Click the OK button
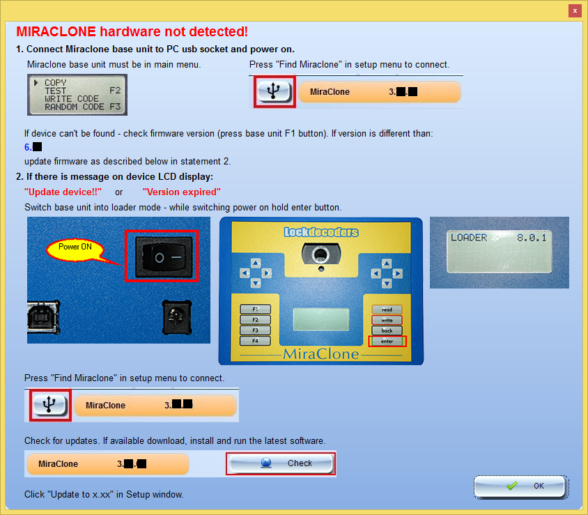 [521, 486]
